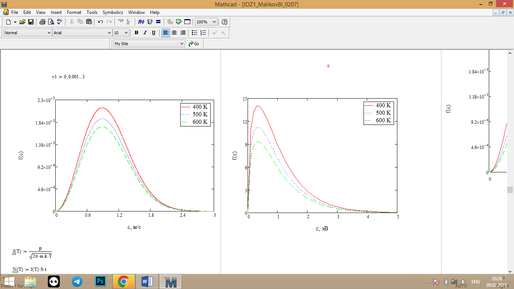Open Help with the question mark icon
Viewport: 514px width, 289px height.
225,22
